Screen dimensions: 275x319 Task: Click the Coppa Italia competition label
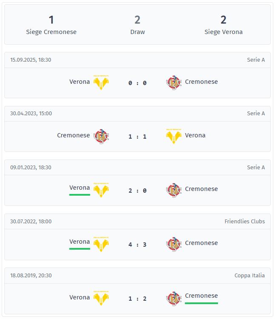pyautogui.click(x=249, y=276)
